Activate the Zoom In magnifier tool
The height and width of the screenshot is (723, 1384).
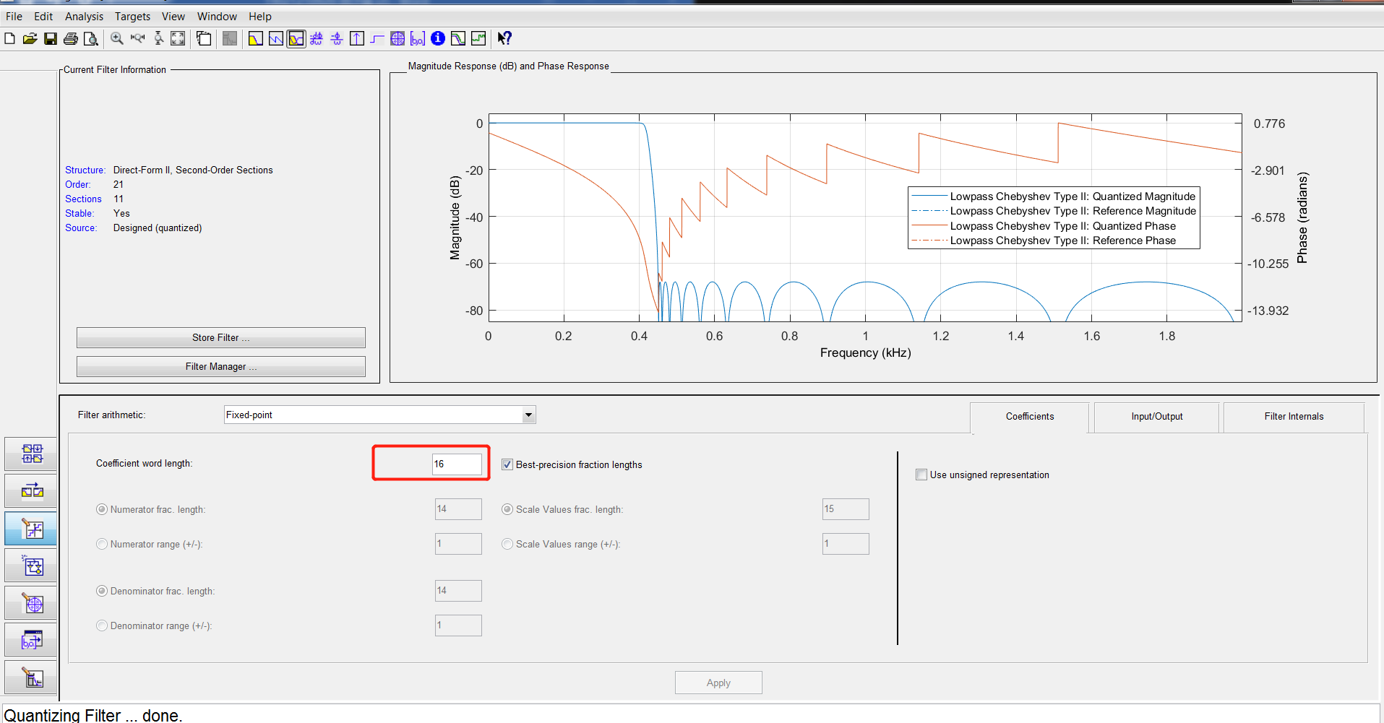click(117, 38)
